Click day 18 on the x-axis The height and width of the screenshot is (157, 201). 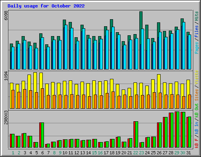[112, 153]
